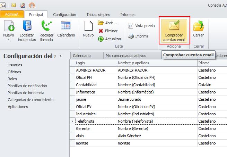The width and height of the screenshot is (227, 157).
Task: Switch to Principal ribbon tab
Action: [x=36, y=15]
